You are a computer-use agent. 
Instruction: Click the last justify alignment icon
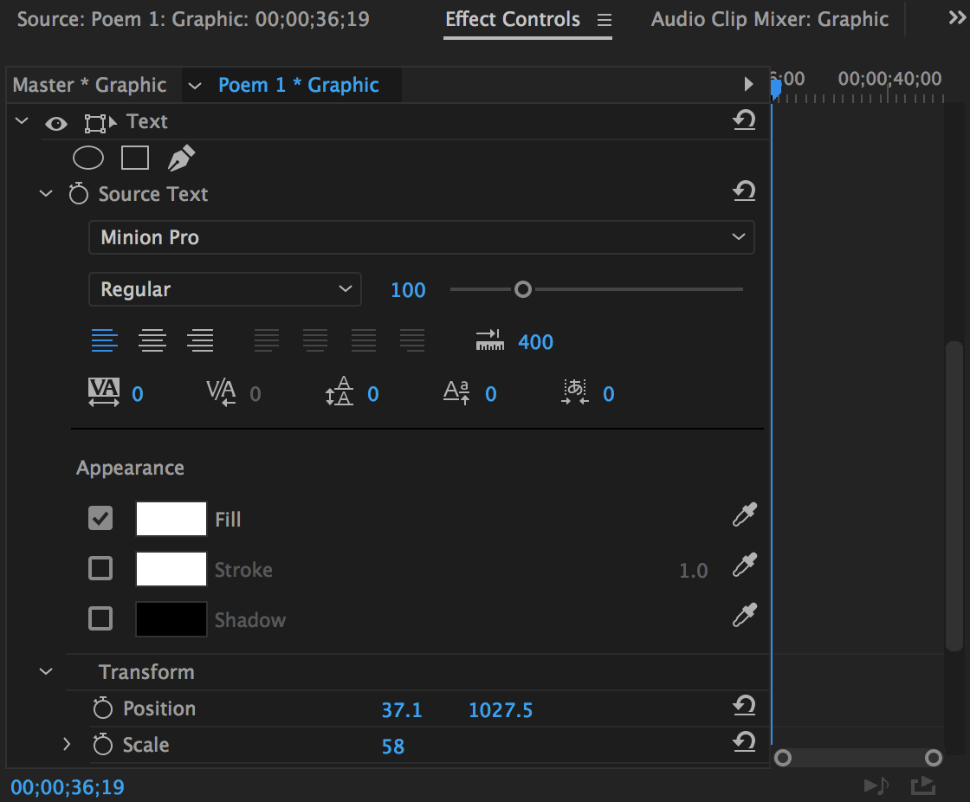coord(412,340)
